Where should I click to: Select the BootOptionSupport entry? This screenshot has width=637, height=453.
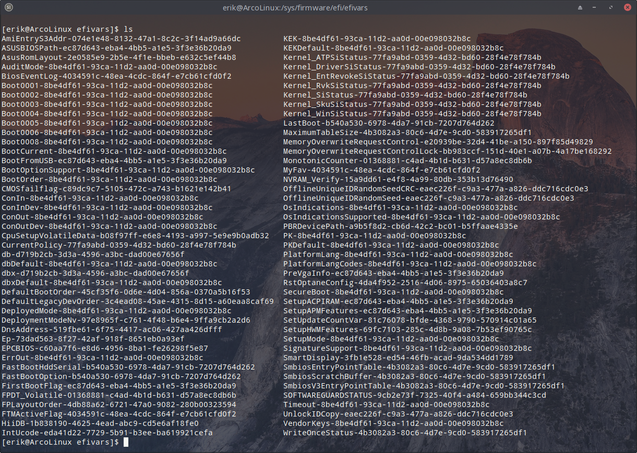click(128, 170)
